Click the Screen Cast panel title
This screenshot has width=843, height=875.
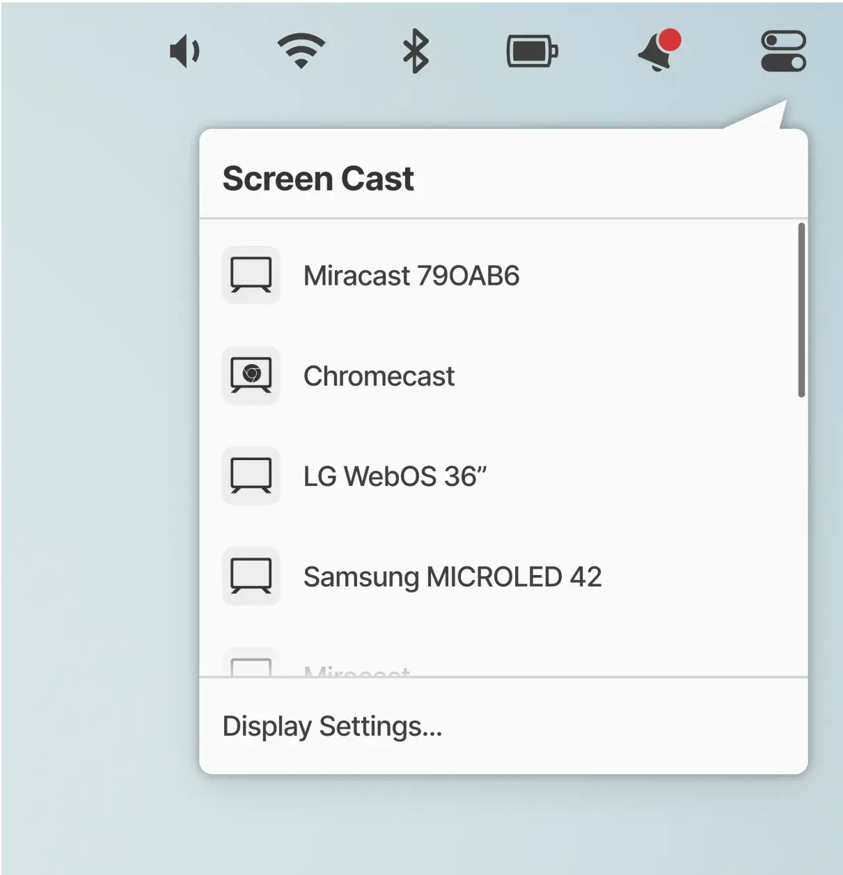pos(318,179)
